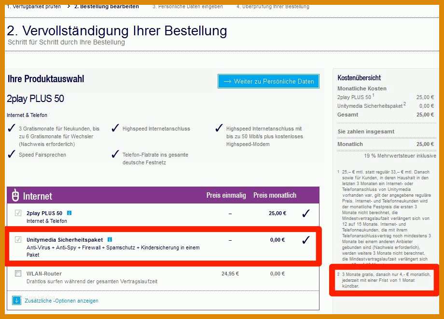Viewport: 444px width, 319px height.
Task: Click the Telefon-Flatrate ins gesamte deutsche Festnetz text
Action: click(x=155, y=159)
